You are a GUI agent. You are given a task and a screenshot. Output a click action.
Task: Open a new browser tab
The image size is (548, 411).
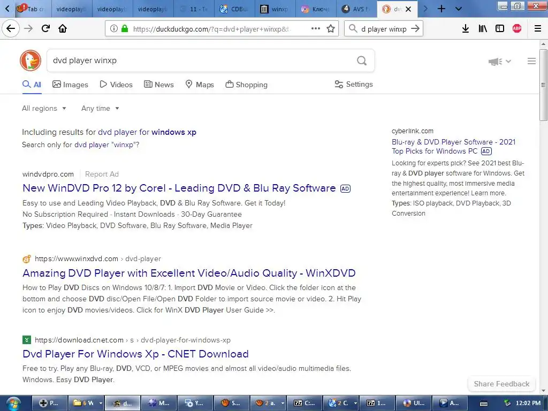[442, 9]
